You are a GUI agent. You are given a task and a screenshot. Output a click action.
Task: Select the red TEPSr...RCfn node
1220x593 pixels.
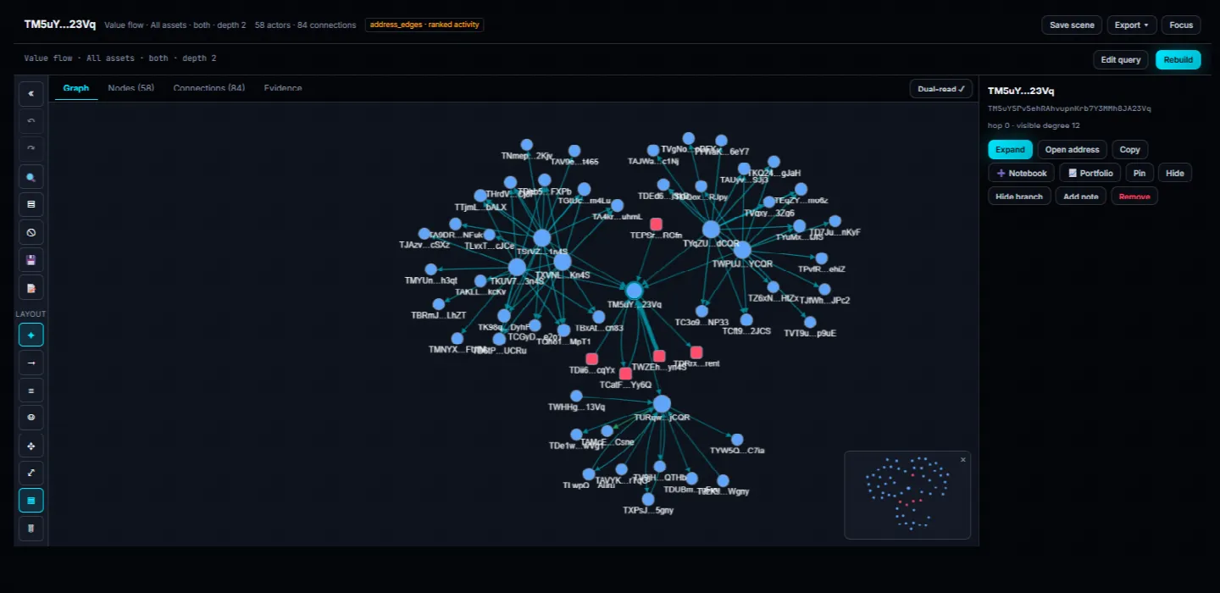656,224
